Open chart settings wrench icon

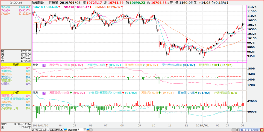click(x=259, y=130)
